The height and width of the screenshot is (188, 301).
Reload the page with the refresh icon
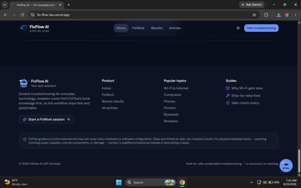[22, 15]
